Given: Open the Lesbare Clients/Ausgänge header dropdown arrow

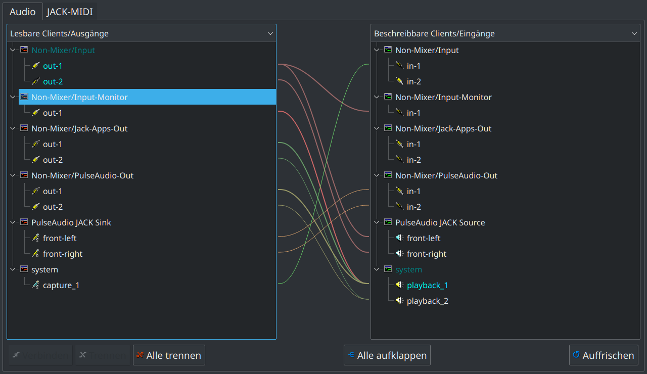Looking at the screenshot, I should [270, 34].
